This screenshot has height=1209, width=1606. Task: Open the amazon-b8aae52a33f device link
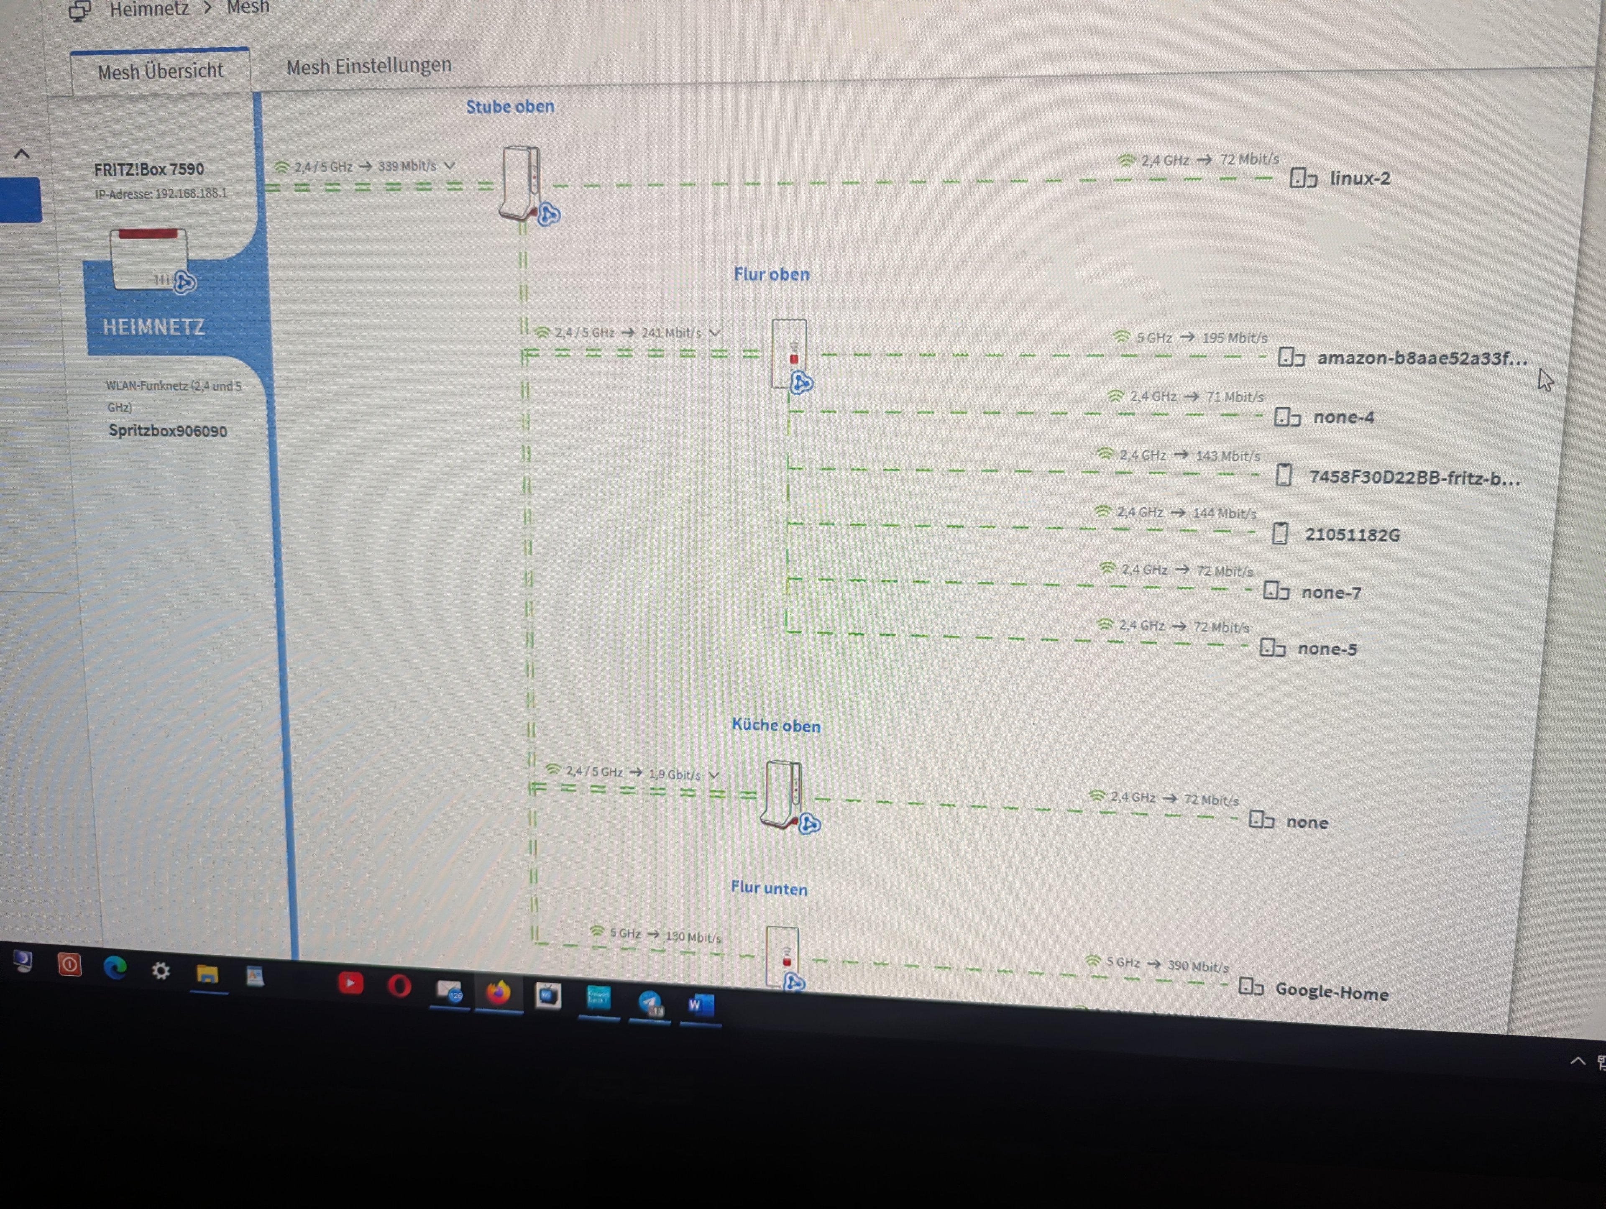click(x=1422, y=358)
